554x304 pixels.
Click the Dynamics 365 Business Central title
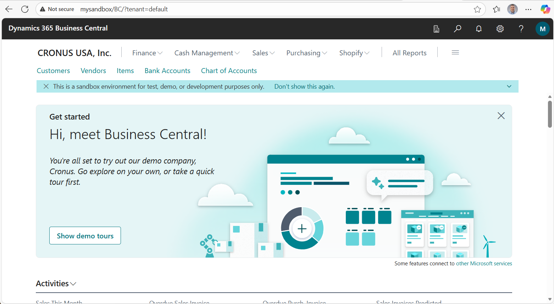[x=58, y=28]
